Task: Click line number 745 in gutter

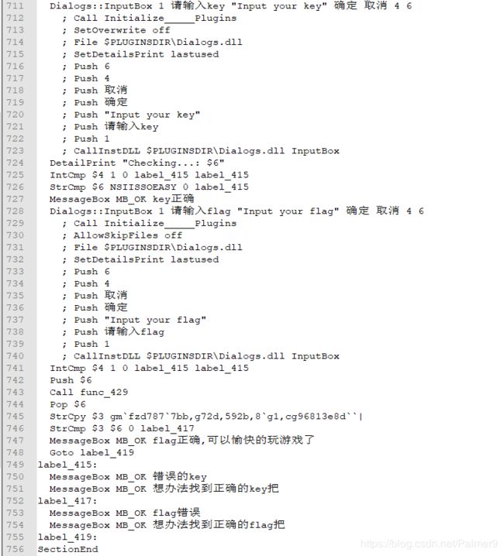Action: (x=16, y=417)
